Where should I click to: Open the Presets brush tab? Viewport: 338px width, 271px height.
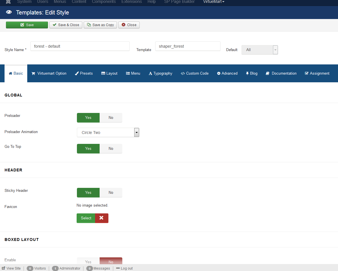tap(84, 73)
